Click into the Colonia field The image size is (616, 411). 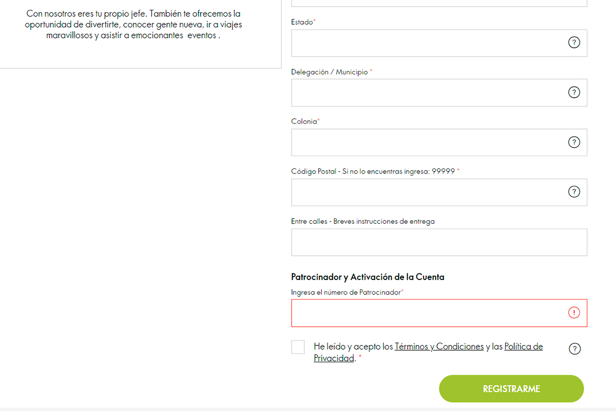click(x=439, y=142)
